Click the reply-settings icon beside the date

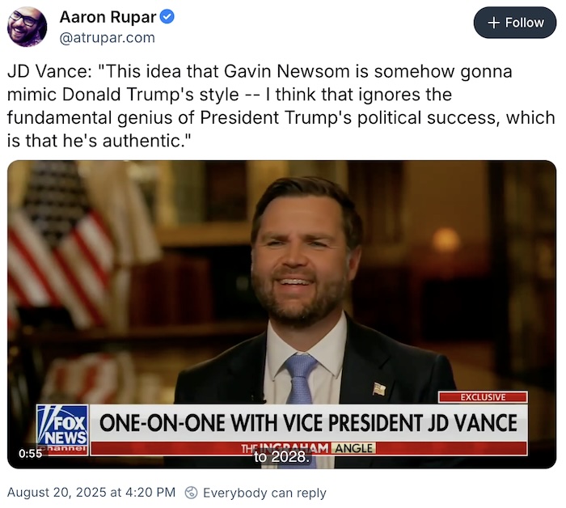192,492
